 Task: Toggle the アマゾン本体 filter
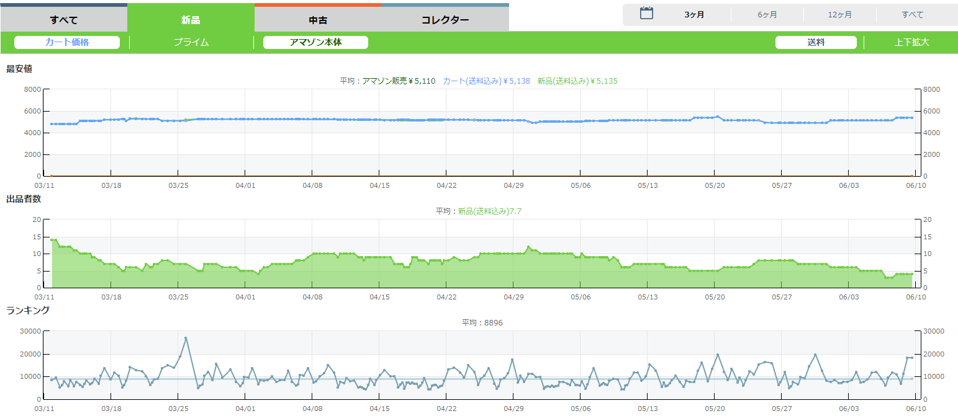tap(315, 42)
